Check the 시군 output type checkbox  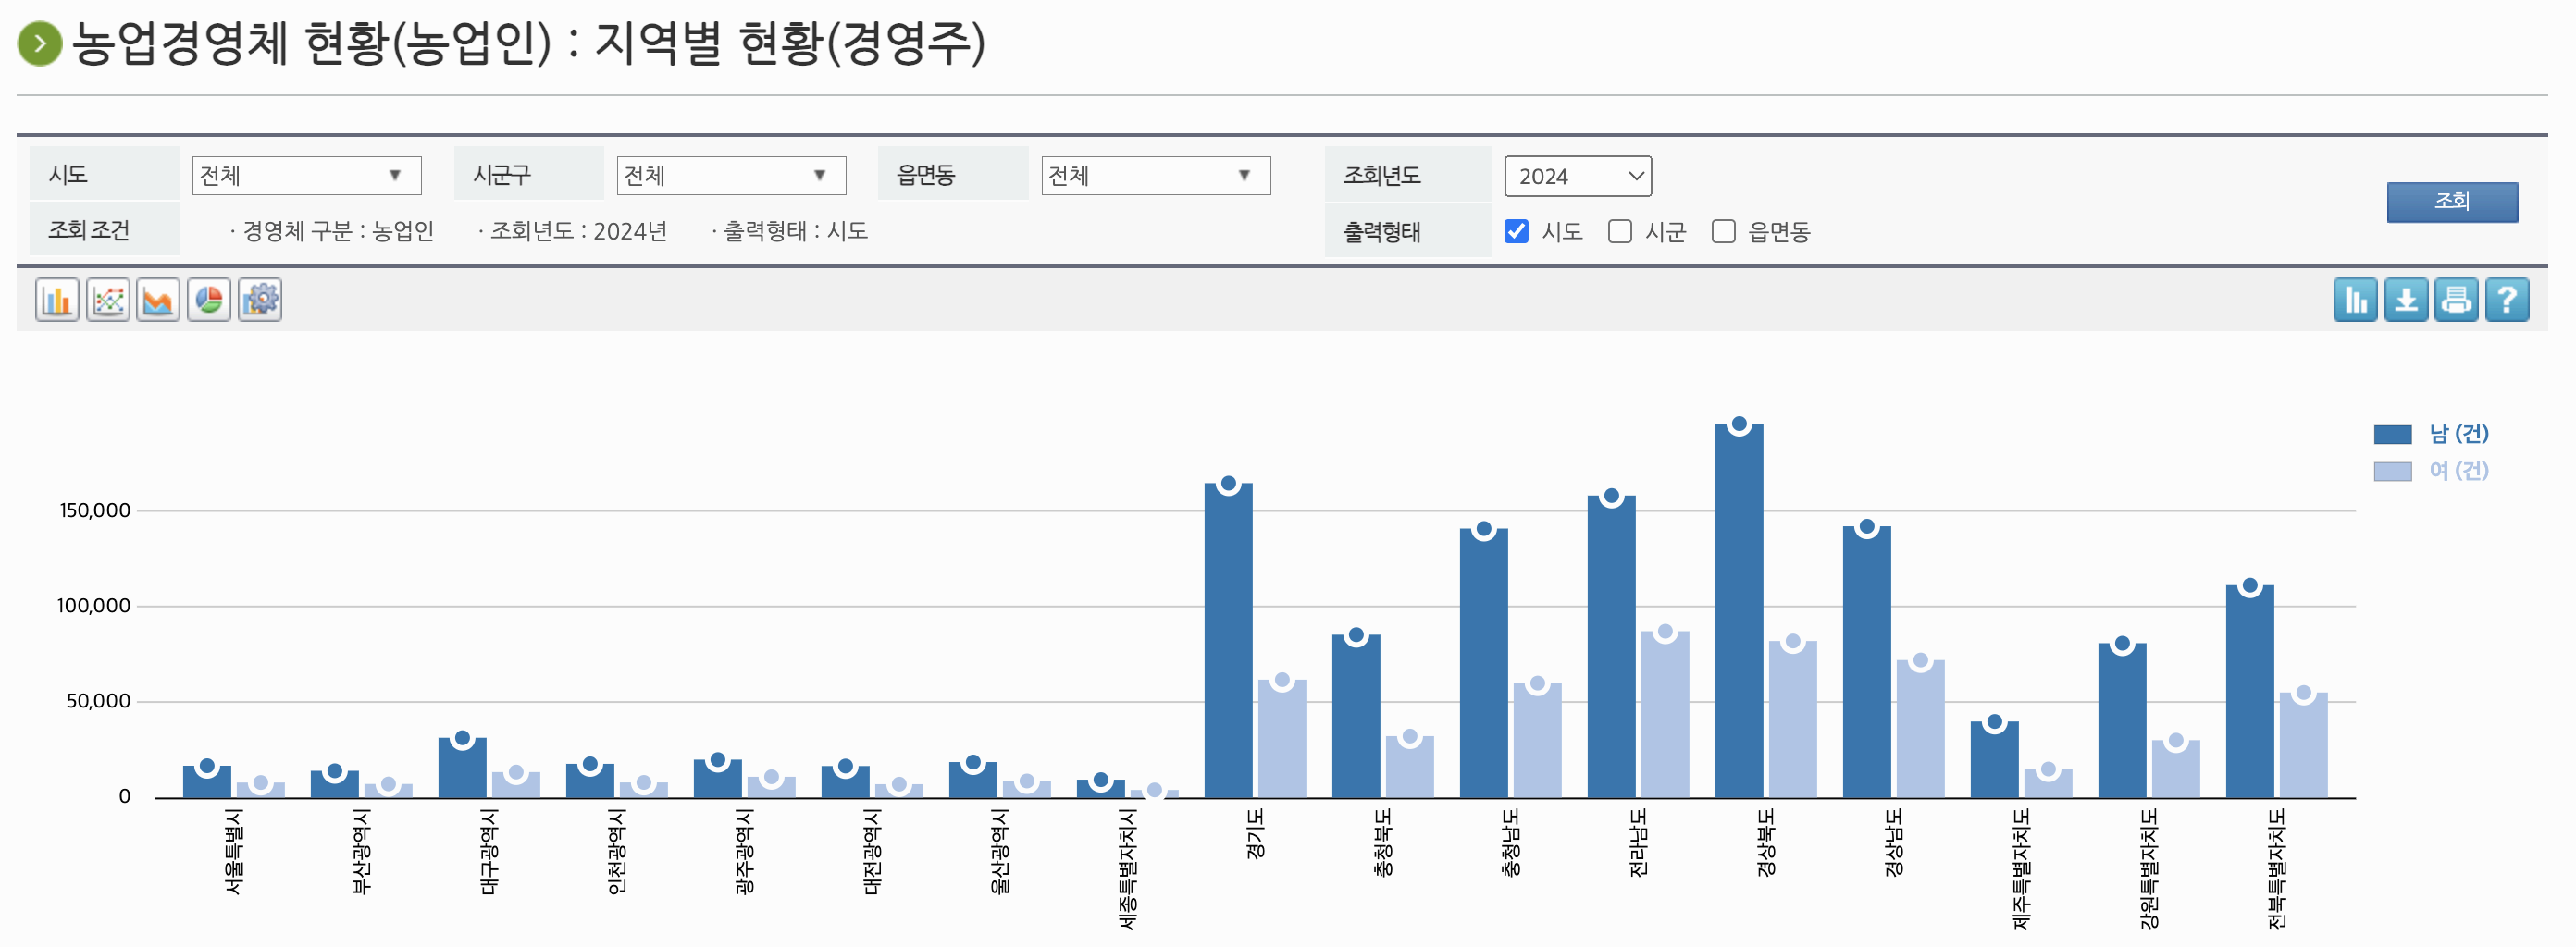point(1620,232)
